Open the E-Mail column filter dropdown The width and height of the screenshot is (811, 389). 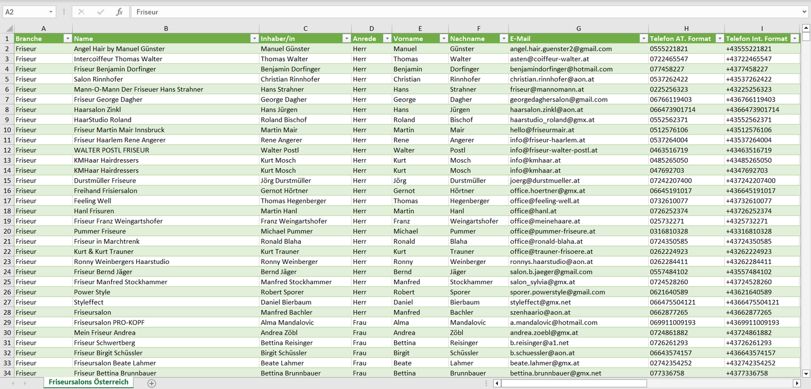643,39
